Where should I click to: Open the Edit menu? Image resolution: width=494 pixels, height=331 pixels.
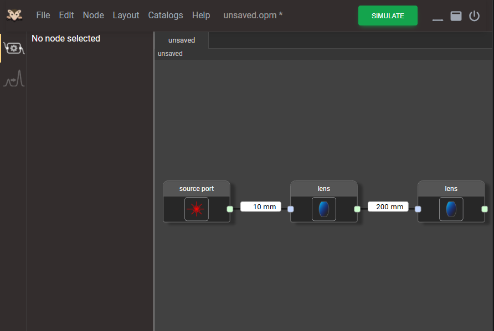(66, 15)
